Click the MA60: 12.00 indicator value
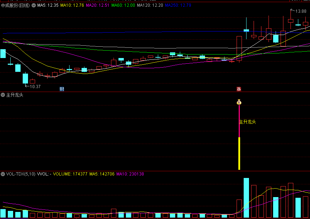 coord(123,5)
